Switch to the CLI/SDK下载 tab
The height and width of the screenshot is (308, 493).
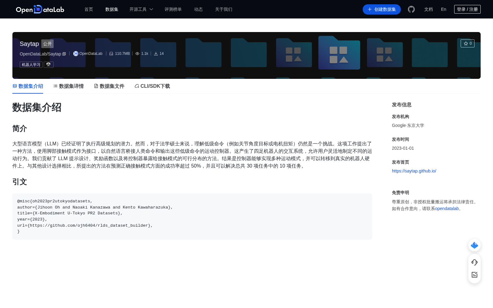coord(152,86)
